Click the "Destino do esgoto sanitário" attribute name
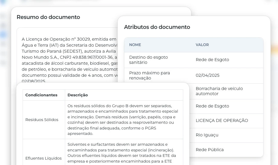This screenshot has height=165, width=278. point(148,60)
